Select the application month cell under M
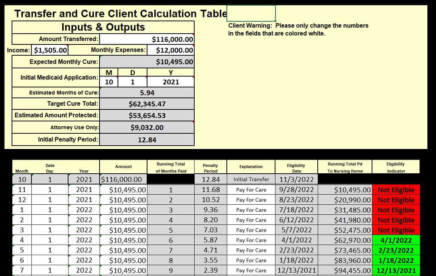 [x=109, y=82]
